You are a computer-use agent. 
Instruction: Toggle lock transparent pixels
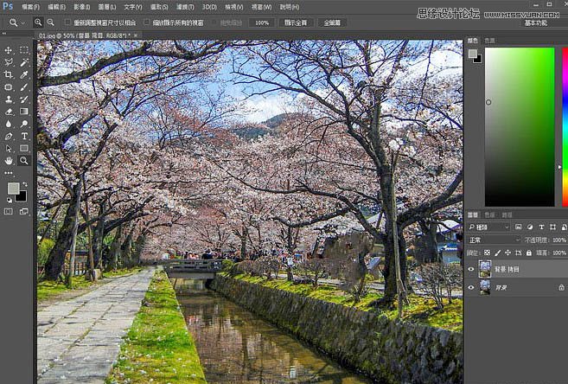pos(488,253)
